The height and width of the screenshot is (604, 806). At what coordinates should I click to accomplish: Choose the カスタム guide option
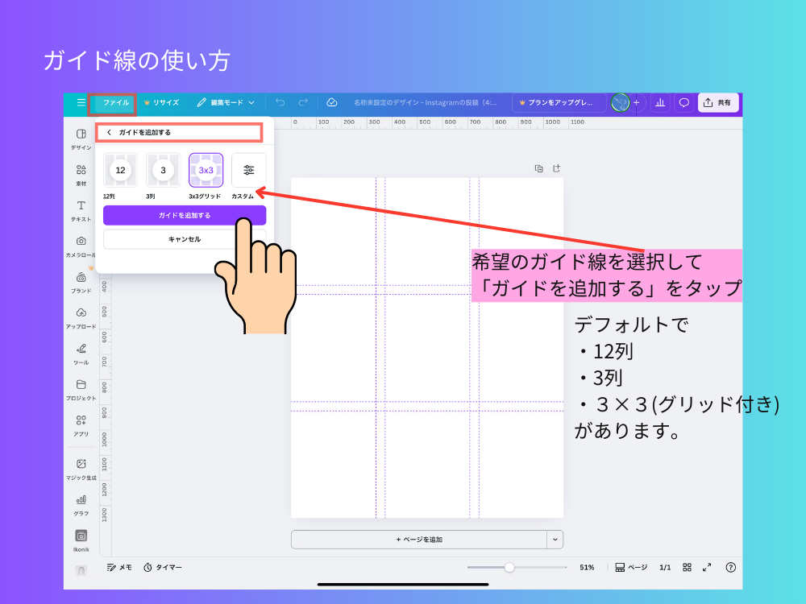pyautogui.click(x=249, y=170)
